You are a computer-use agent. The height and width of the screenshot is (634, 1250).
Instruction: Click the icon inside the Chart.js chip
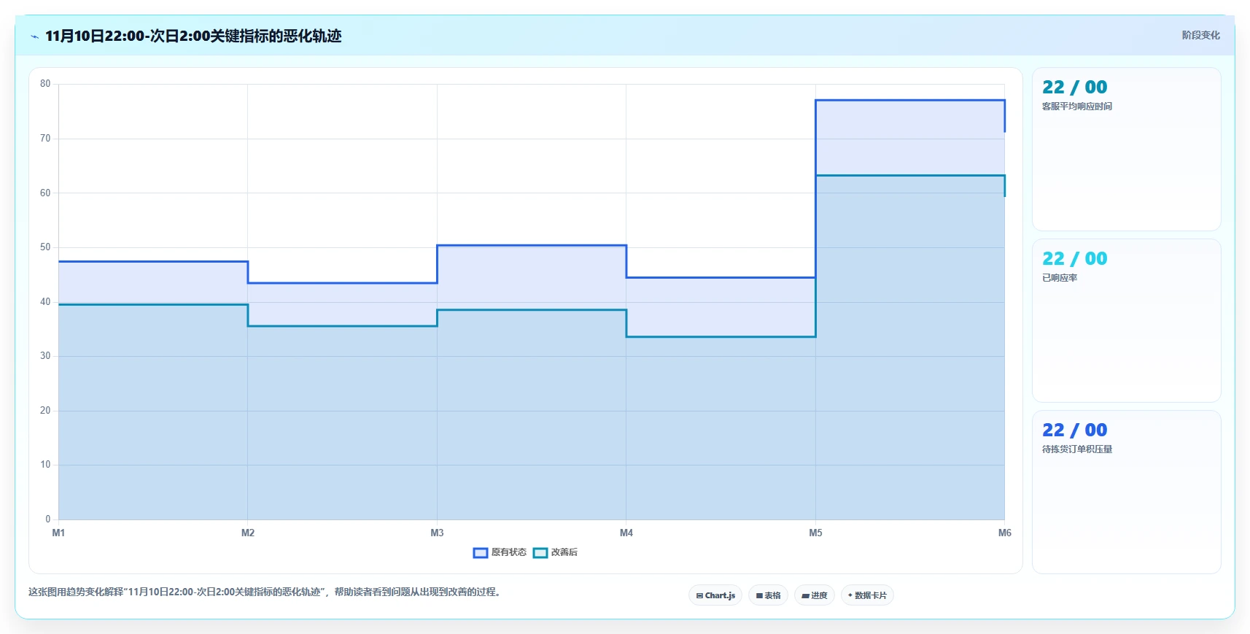[699, 596]
